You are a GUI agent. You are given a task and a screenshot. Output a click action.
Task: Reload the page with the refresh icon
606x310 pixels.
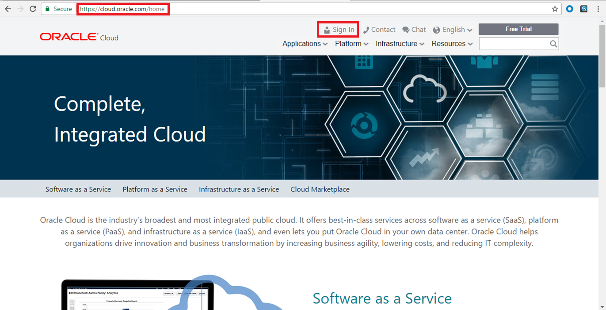(33, 9)
